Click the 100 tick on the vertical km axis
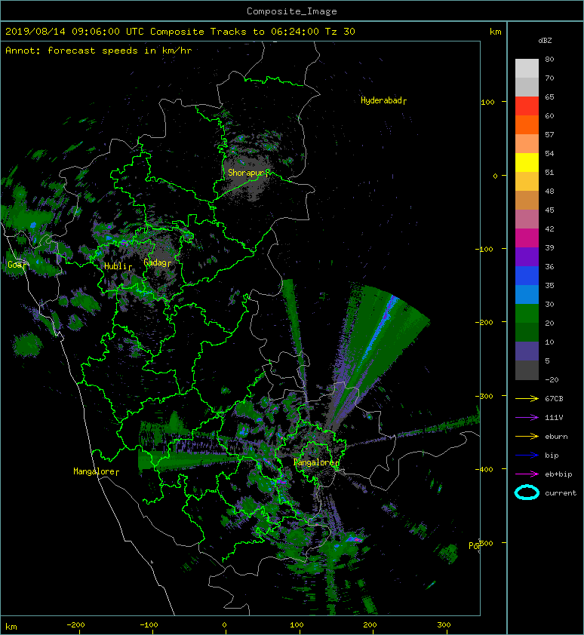 (487, 102)
